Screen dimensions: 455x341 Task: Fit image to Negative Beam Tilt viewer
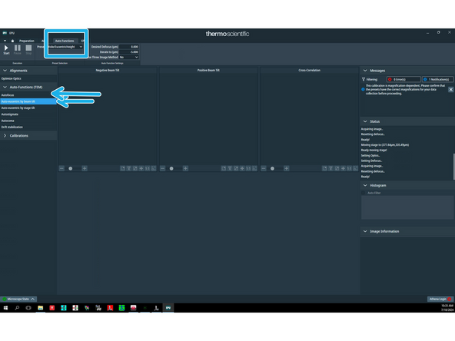pos(154,168)
